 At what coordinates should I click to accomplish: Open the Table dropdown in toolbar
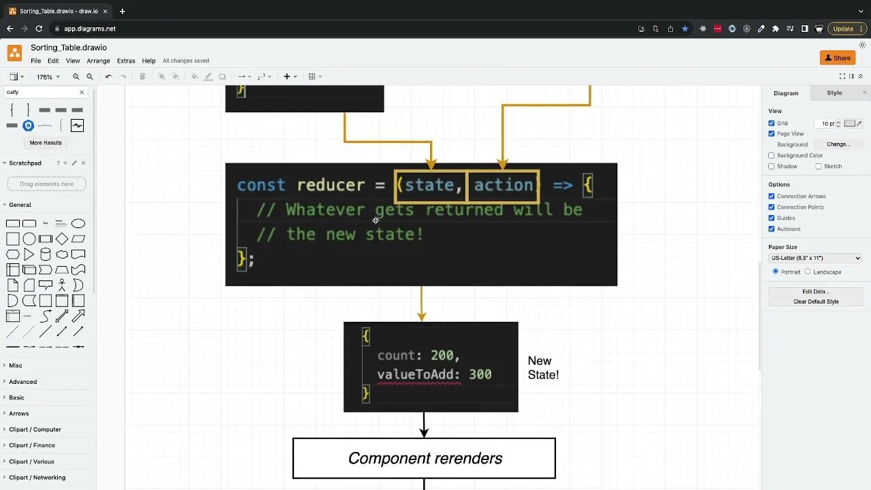(315, 77)
